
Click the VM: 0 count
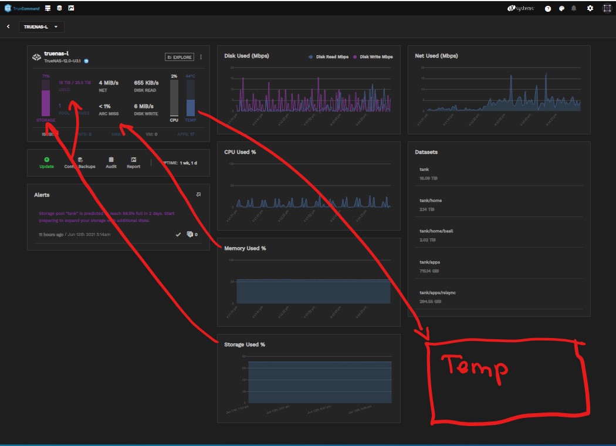(151, 134)
